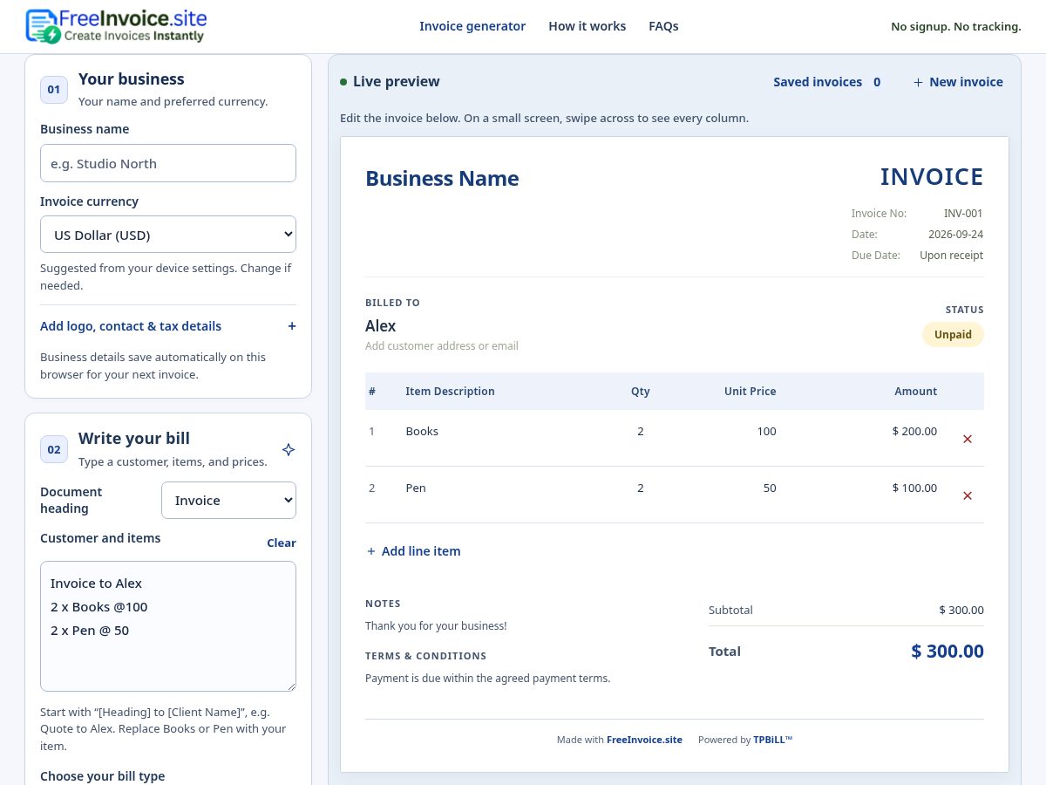Edit the Books item description

pyautogui.click(x=422, y=432)
